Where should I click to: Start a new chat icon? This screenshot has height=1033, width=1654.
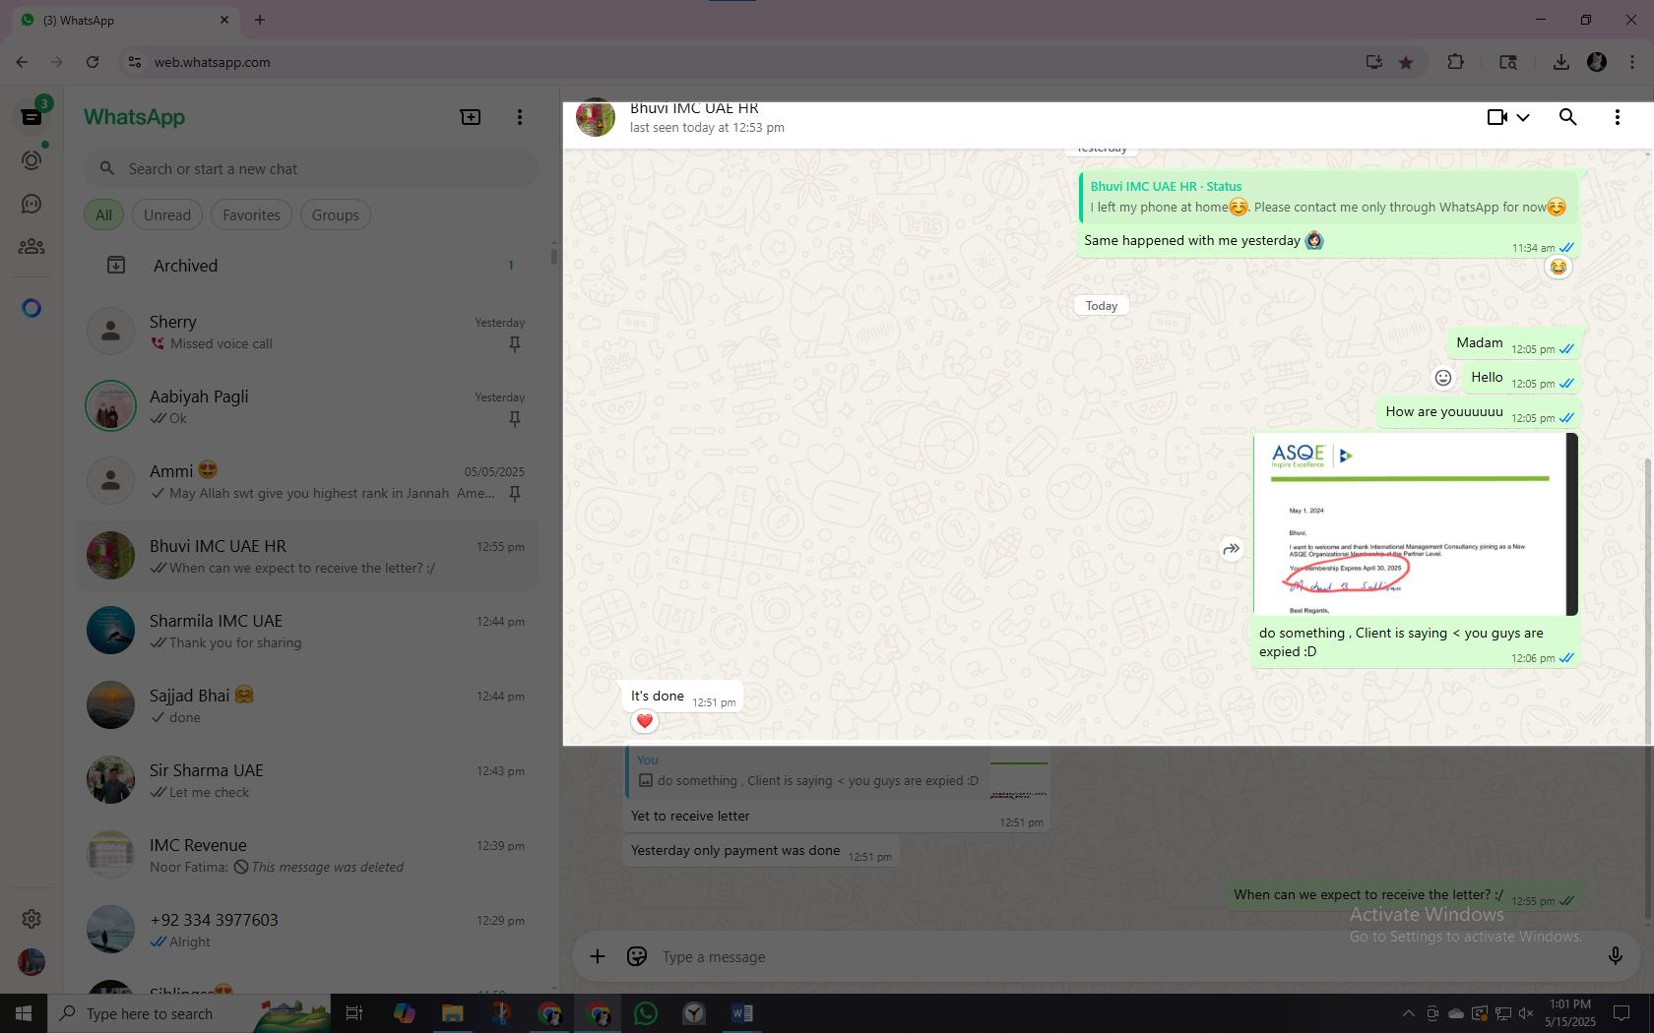[x=471, y=117]
